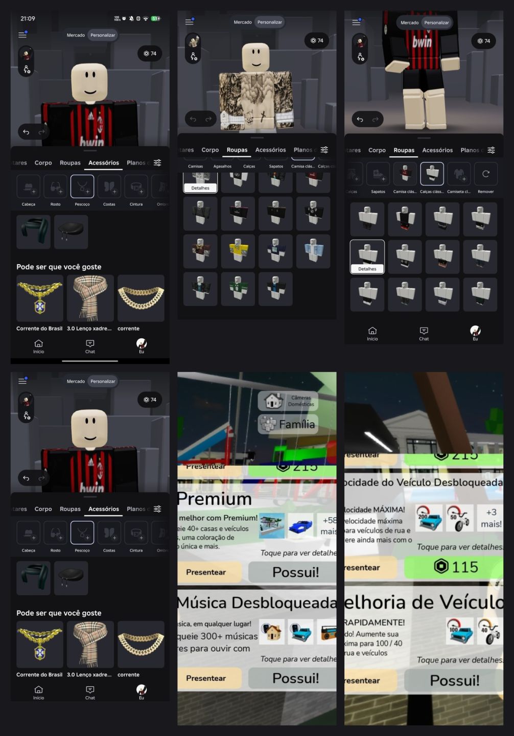
Task: Click Possui! under Música Desbloqueada
Action: pos(292,678)
